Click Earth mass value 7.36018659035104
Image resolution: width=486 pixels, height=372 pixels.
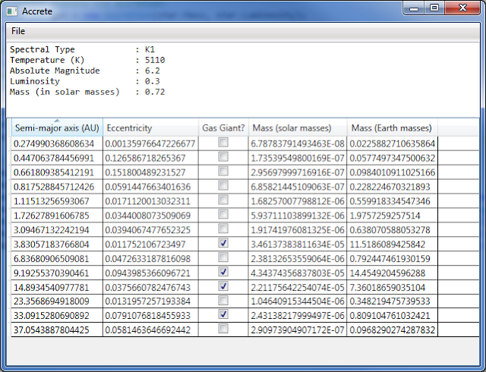(387, 288)
